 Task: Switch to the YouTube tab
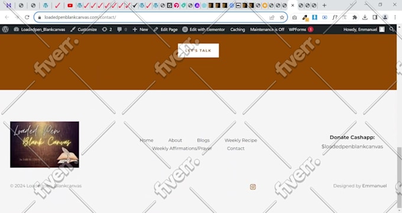[70, 5]
